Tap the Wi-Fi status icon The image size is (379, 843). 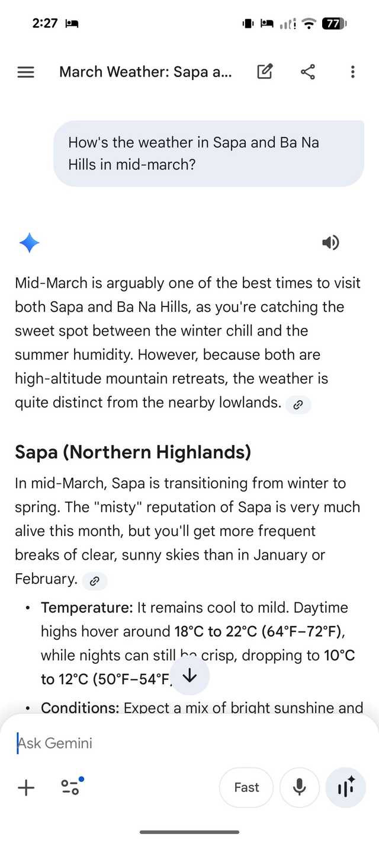[x=309, y=24]
